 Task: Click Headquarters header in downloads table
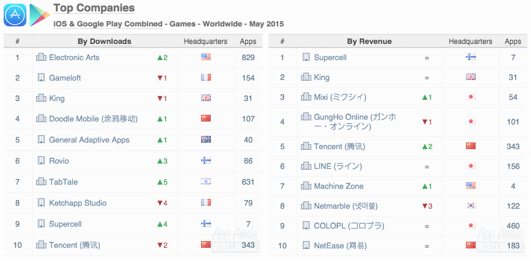(x=205, y=41)
